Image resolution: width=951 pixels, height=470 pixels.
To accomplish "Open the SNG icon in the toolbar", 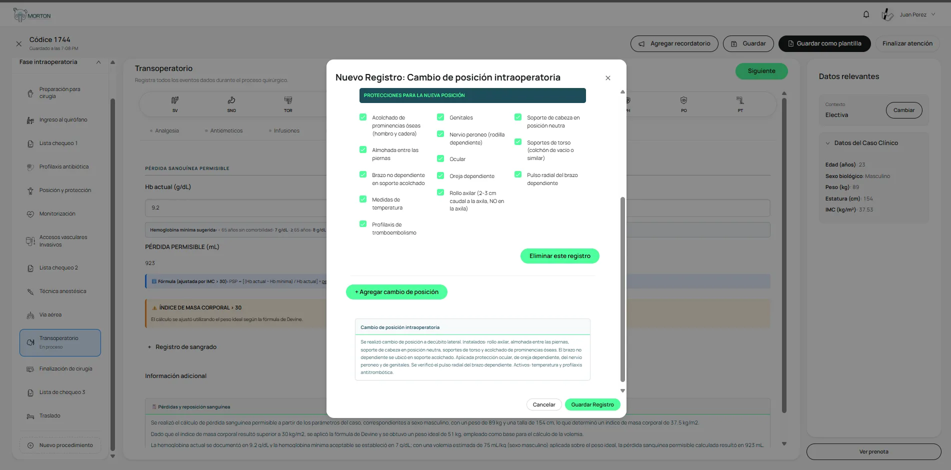I will pos(231,100).
